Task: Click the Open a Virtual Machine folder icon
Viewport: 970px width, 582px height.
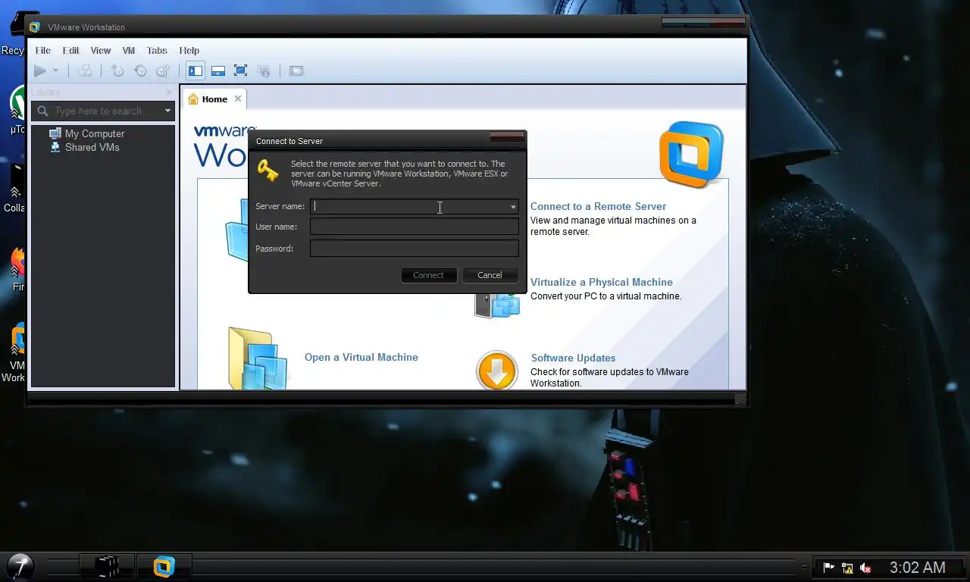Action: (x=258, y=358)
